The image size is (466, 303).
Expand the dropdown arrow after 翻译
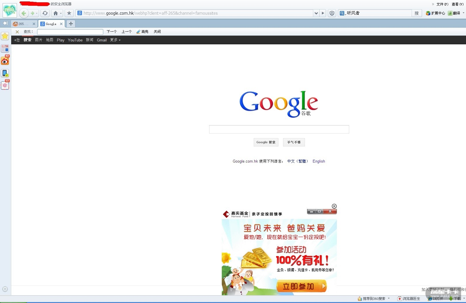[463, 13]
